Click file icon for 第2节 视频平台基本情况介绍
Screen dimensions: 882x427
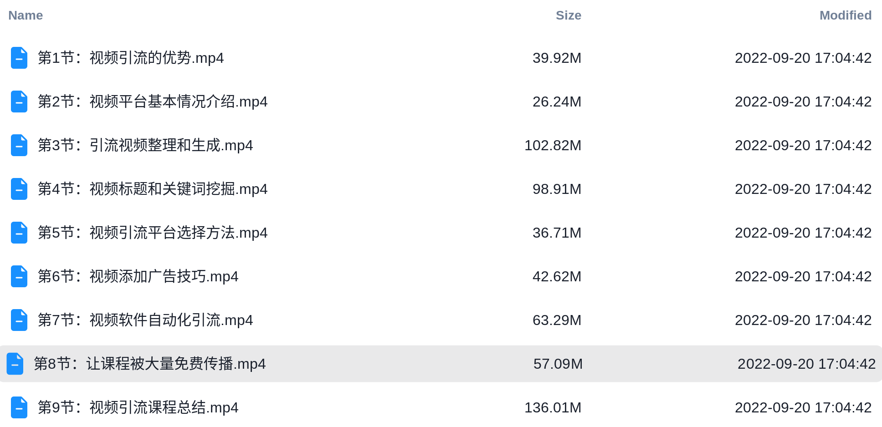point(19,102)
